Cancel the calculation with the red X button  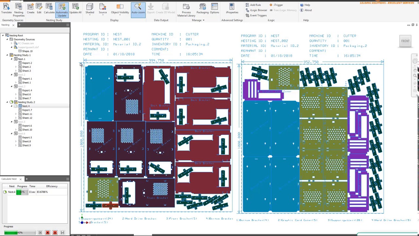coord(55,233)
